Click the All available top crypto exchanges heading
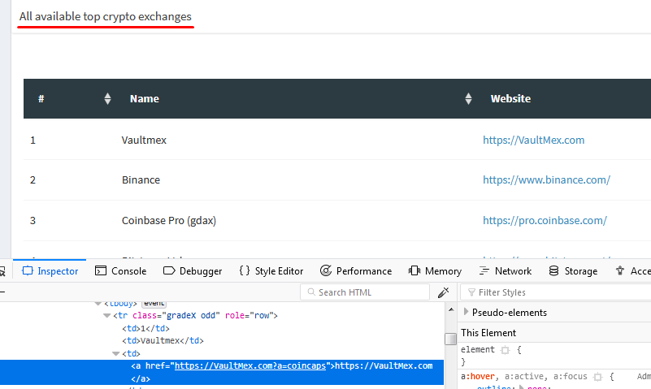651x389 pixels. tap(106, 16)
